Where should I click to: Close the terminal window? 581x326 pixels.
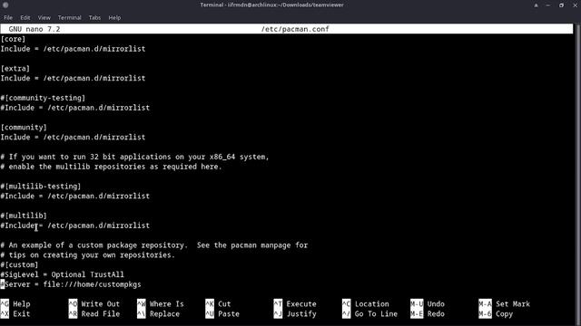(x=575, y=5)
